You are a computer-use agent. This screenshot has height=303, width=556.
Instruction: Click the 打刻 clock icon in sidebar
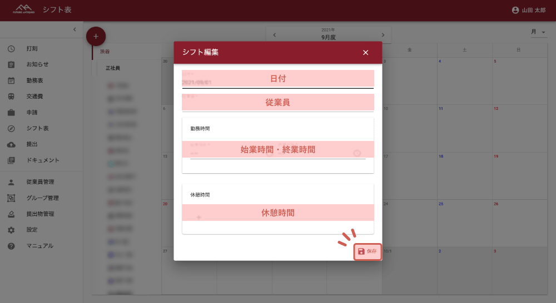(x=11, y=49)
